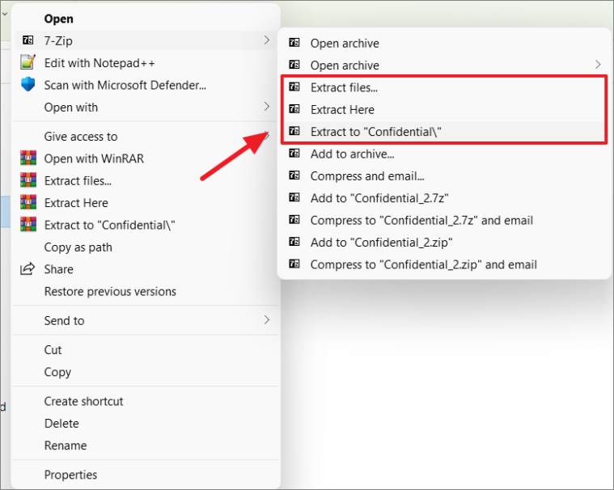The height and width of the screenshot is (490, 614).
Task: Click WinRAR icon beside Extract files... in main menu
Action: (28, 180)
